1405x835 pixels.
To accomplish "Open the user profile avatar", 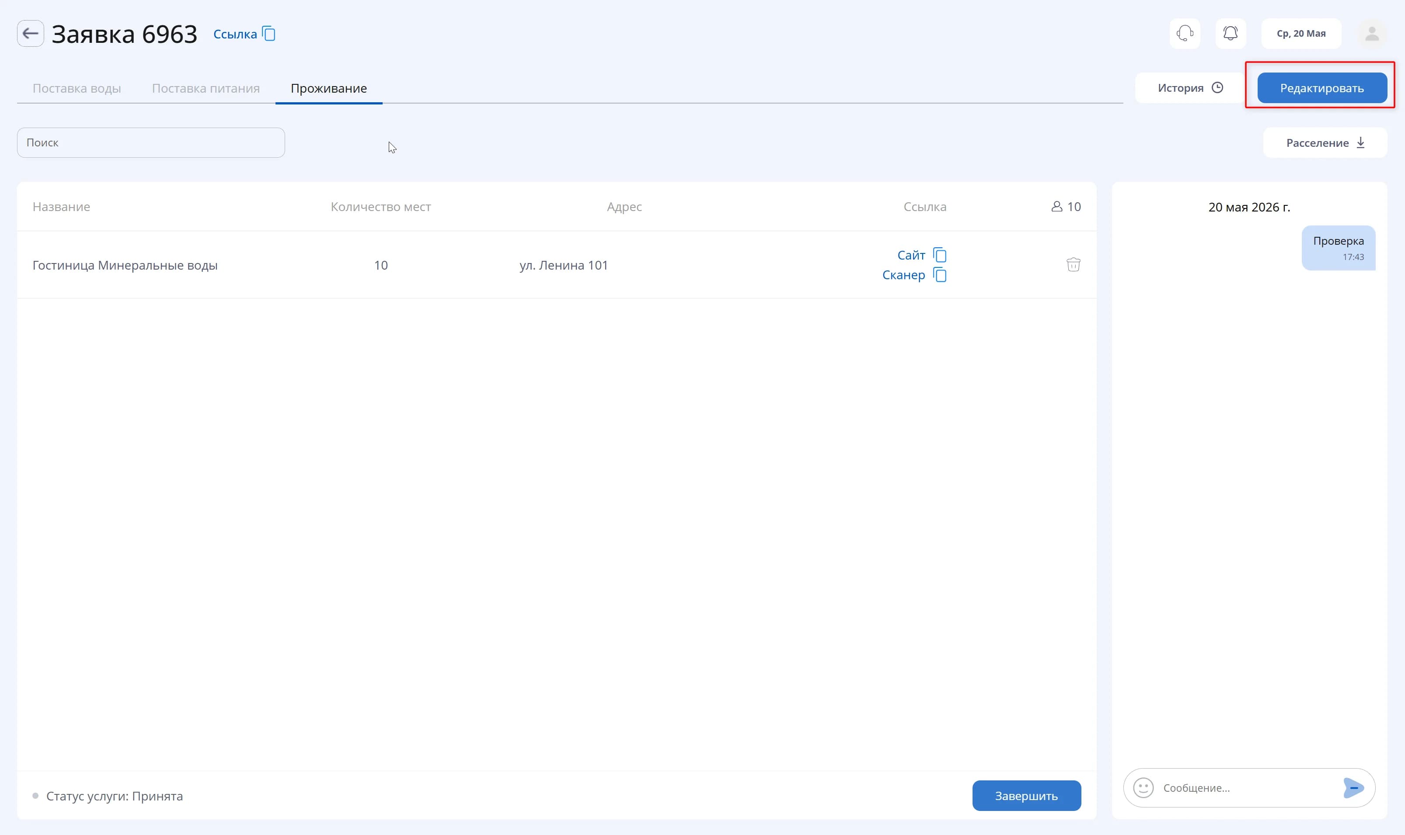I will tap(1372, 34).
